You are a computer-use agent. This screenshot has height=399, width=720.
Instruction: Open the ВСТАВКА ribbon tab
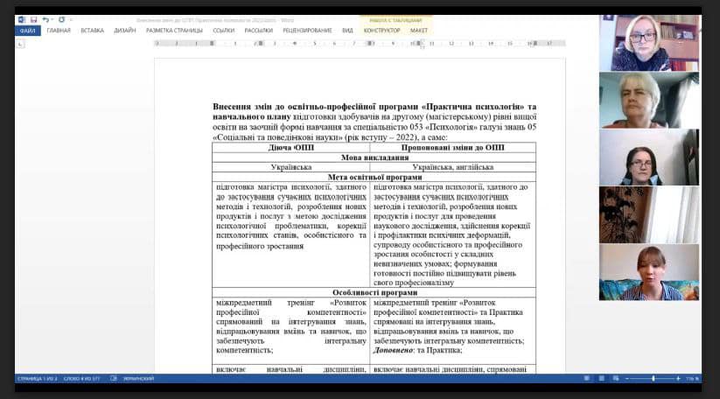(x=92, y=30)
